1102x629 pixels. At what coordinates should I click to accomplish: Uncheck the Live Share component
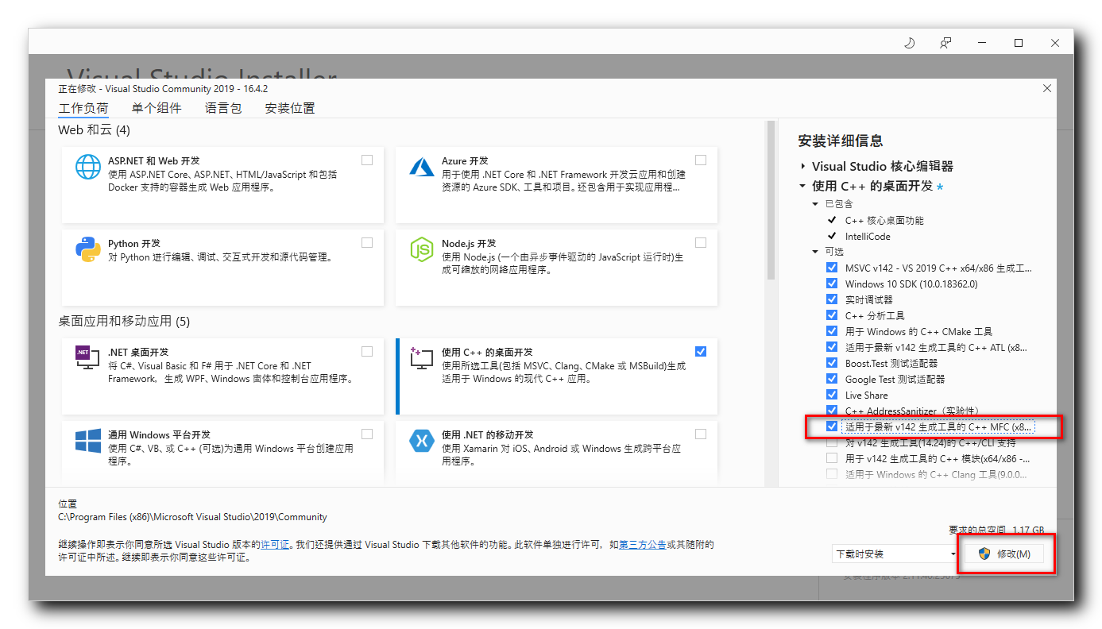[x=832, y=395]
